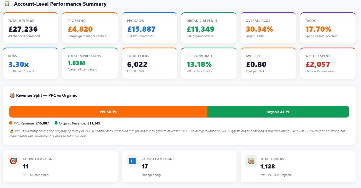Select the PPC Spend £4,820 value
Viewport: 361px width, 188px height.
[80, 29]
